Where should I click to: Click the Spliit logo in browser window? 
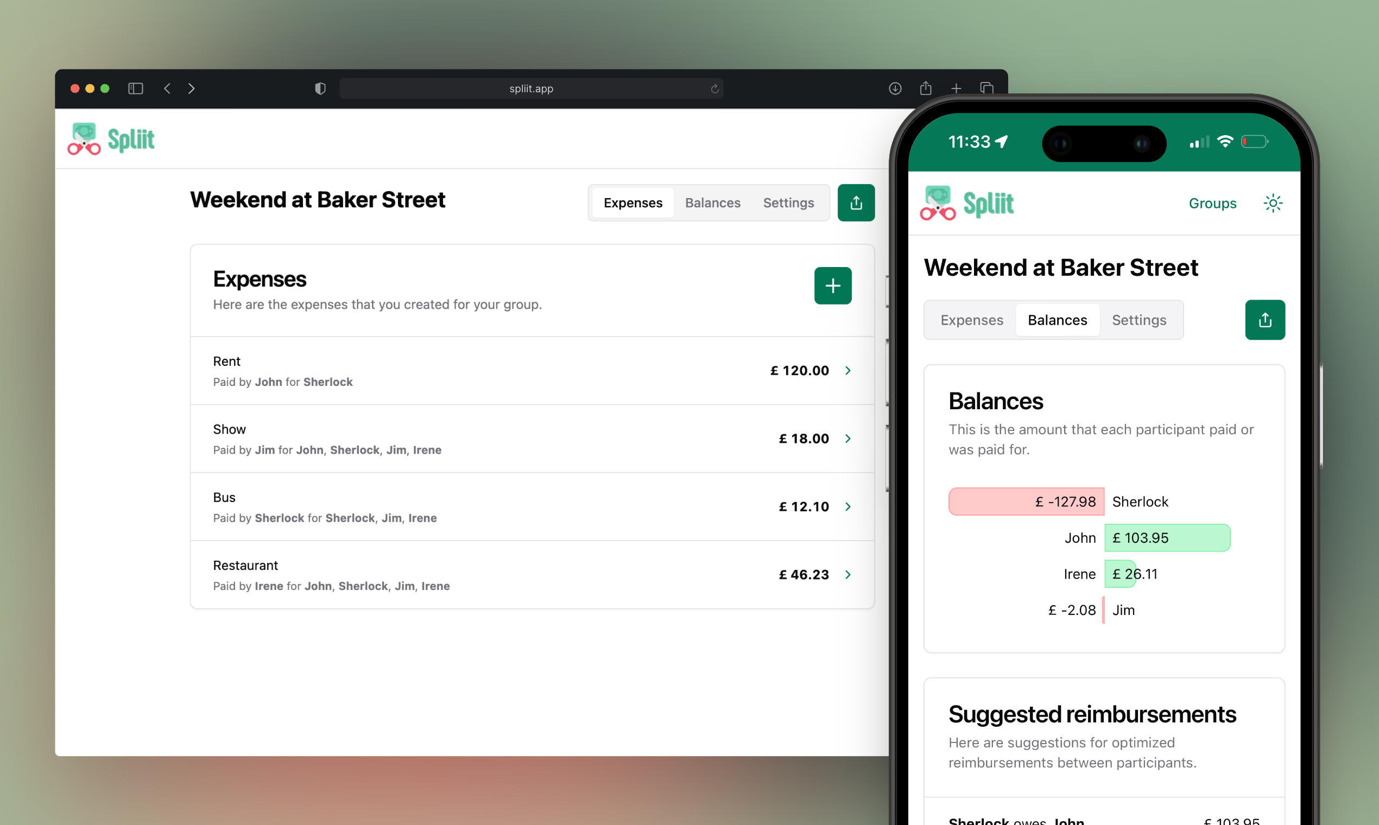click(x=111, y=139)
